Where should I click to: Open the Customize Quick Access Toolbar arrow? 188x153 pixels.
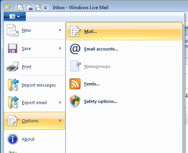pyautogui.click(x=45, y=8)
